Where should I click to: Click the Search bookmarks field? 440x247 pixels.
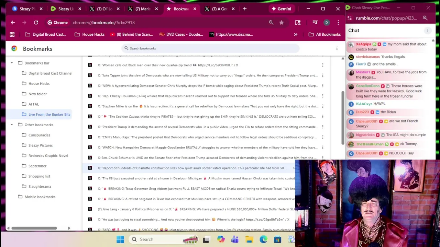[x=210, y=48]
